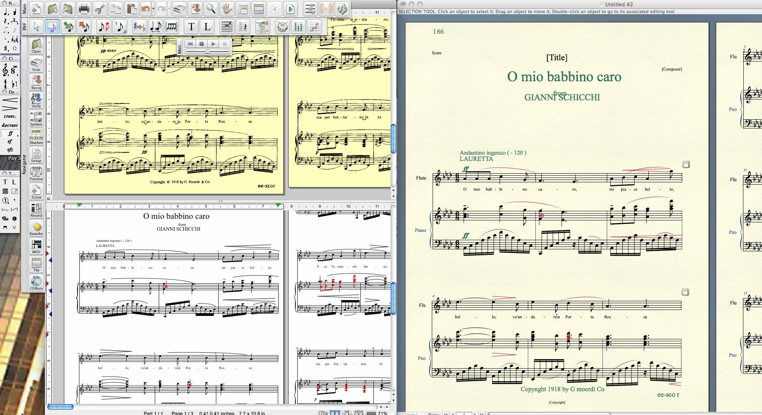
Task: Select the magnifying glass Zoom tool
Action: tap(211, 8)
